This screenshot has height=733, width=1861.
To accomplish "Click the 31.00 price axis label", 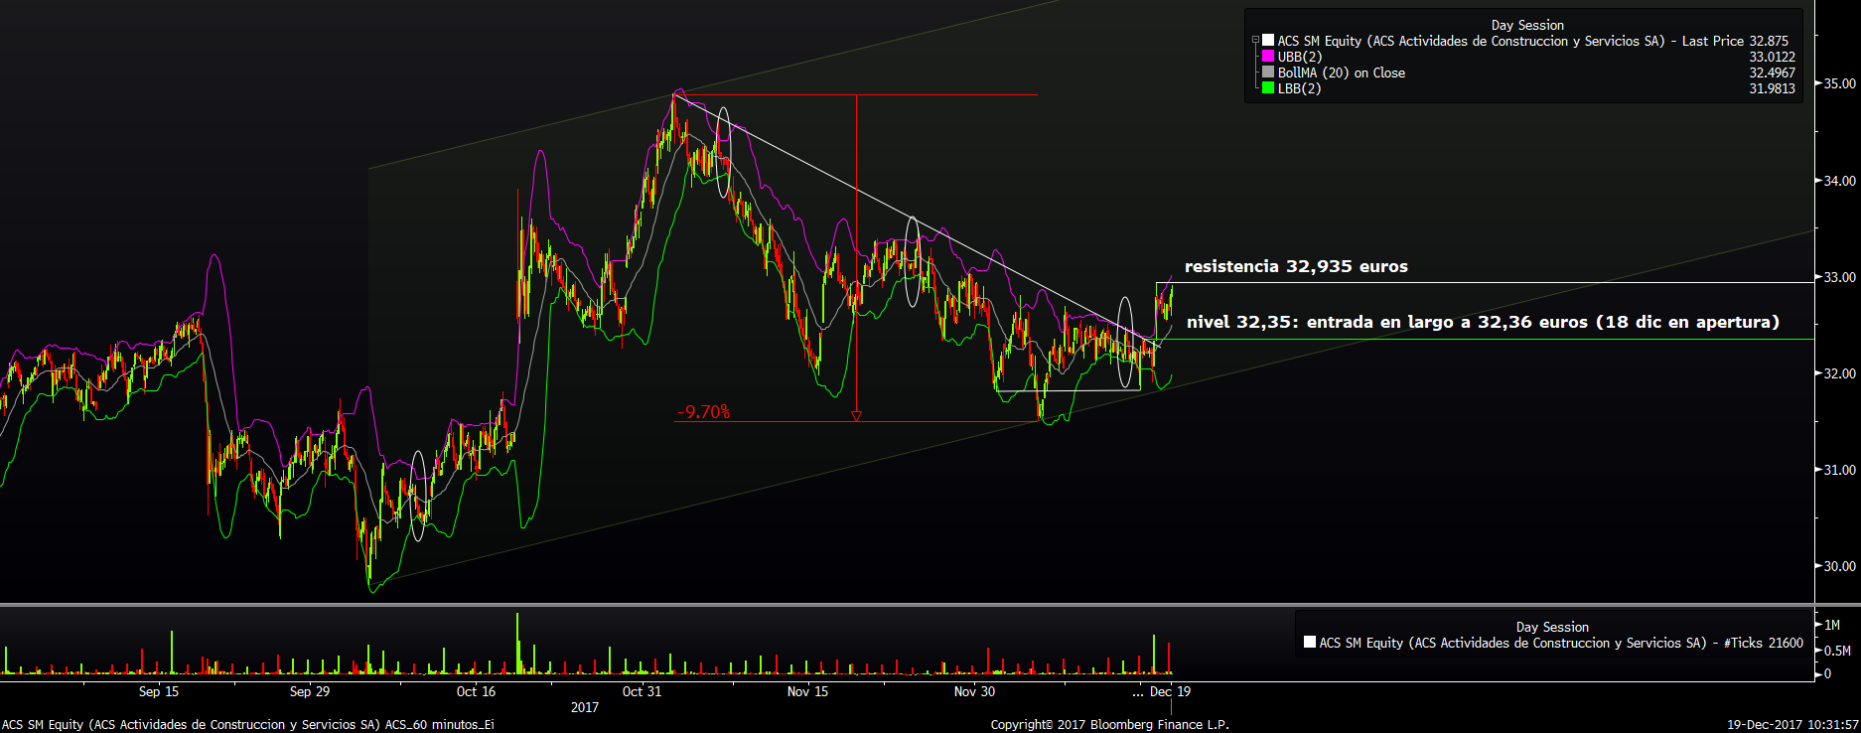I will click(1839, 470).
